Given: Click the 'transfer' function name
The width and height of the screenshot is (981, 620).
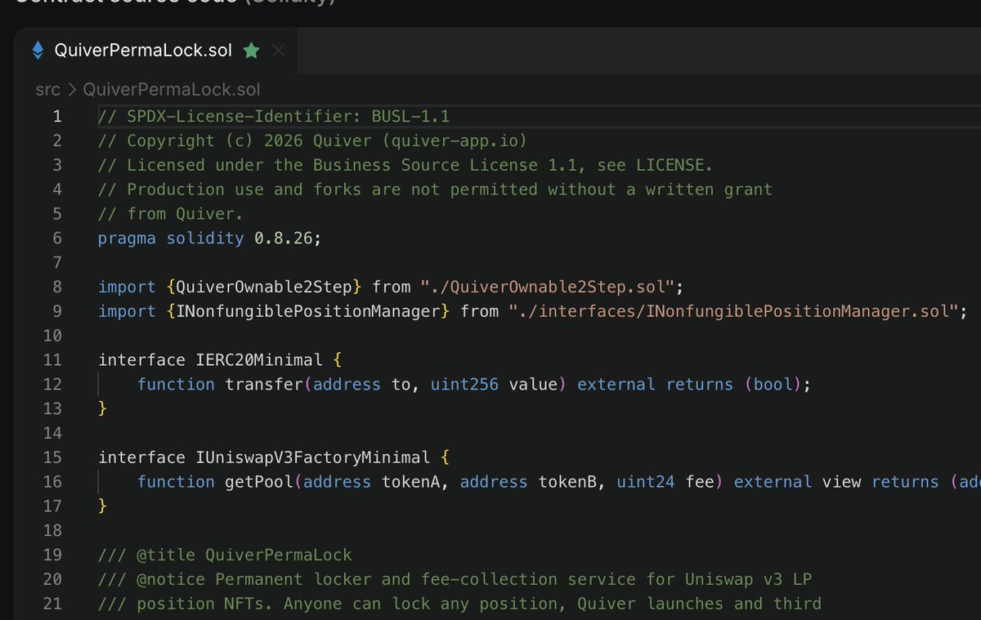Looking at the screenshot, I should 264,385.
